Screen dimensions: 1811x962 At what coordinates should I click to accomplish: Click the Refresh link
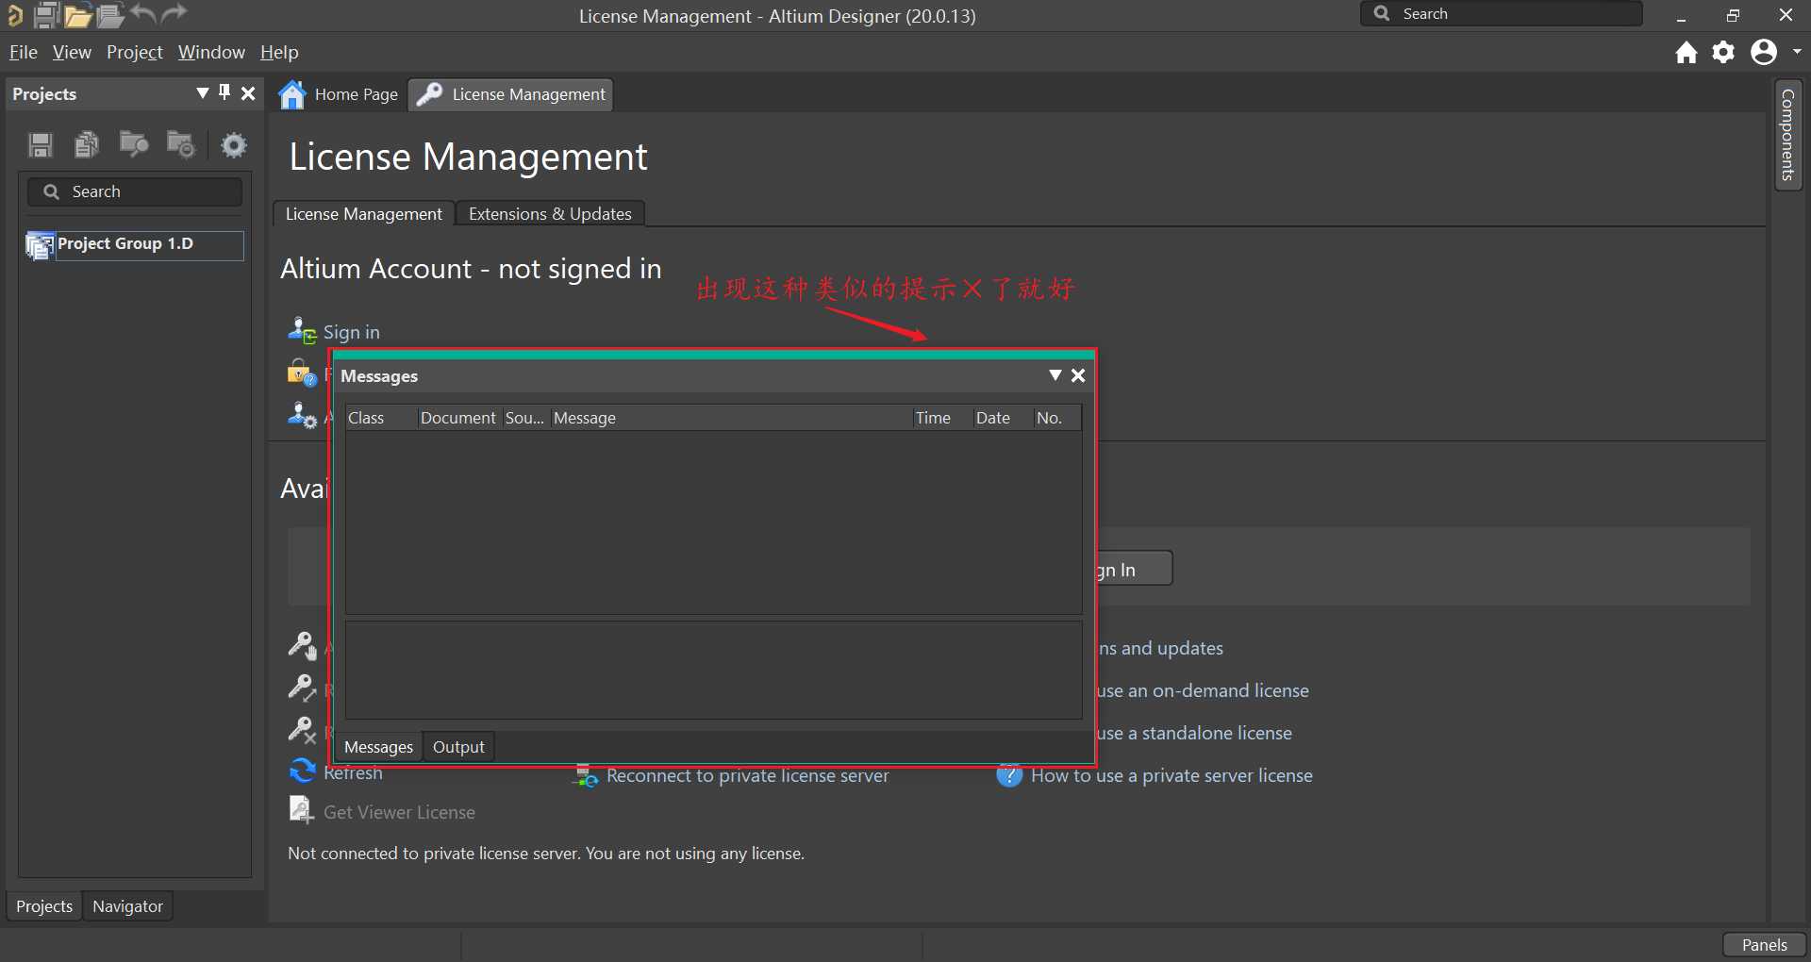click(353, 773)
